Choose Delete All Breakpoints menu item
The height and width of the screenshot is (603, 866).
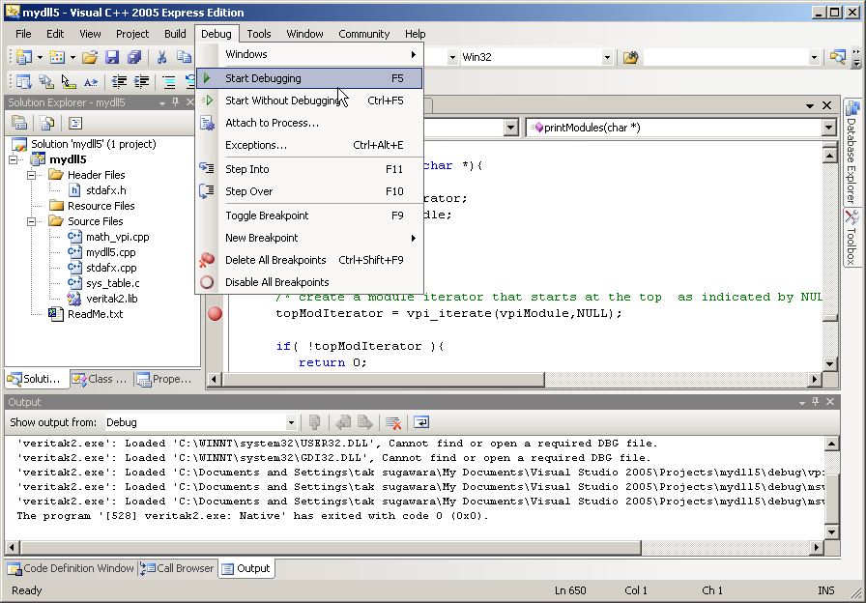309,260
